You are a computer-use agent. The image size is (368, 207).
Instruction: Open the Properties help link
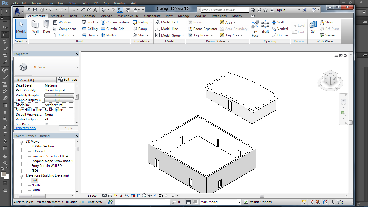pos(25,128)
